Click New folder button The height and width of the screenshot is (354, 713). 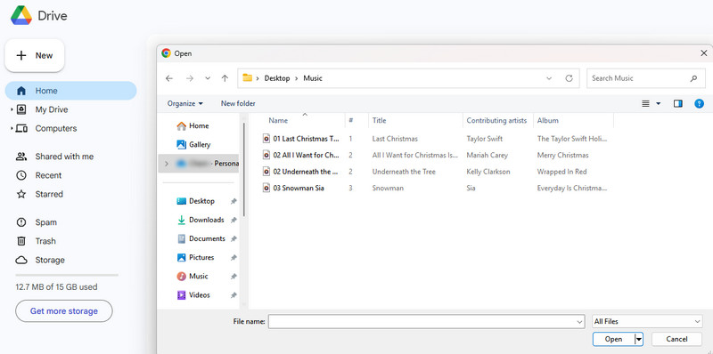pyautogui.click(x=238, y=103)
